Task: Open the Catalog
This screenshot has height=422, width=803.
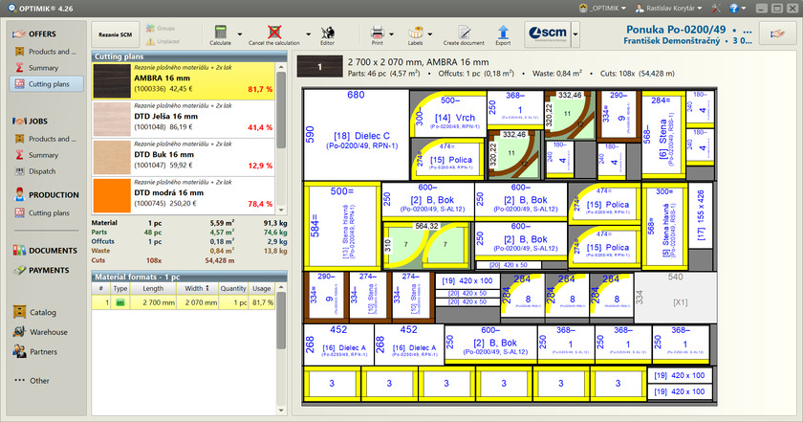Action: pos(34,312)
